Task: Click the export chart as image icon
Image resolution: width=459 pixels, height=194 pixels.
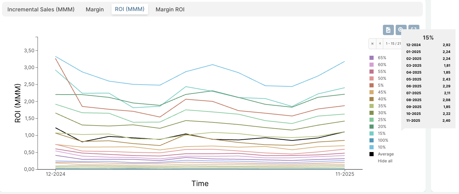Action: [388, 30]
